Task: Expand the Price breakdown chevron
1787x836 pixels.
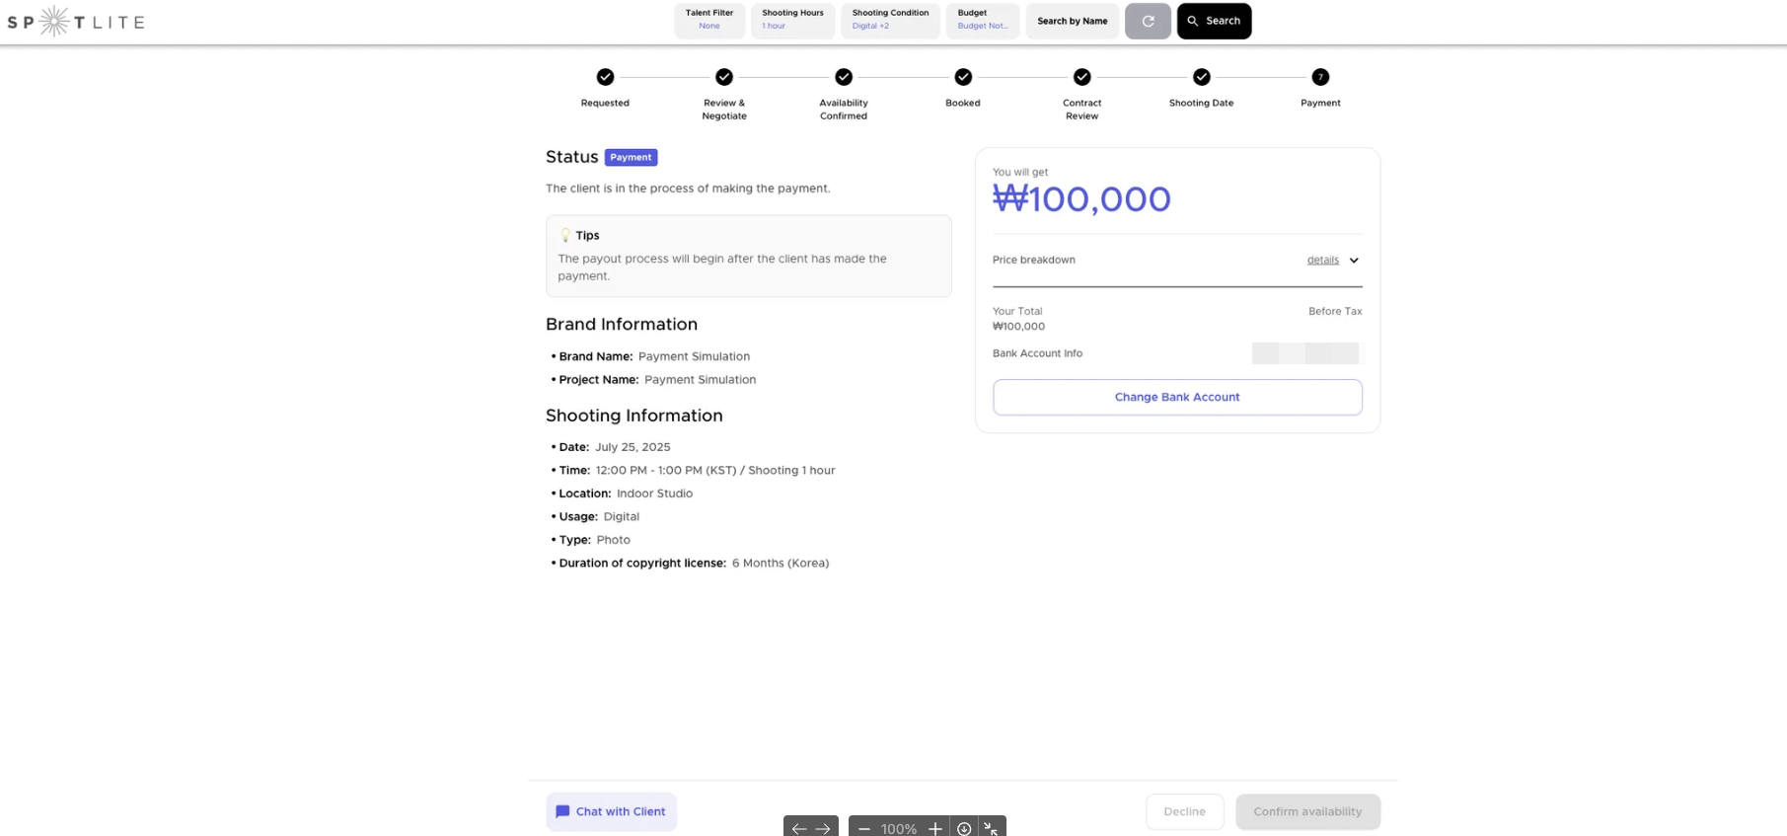Action: click(x=1354, y=261)
